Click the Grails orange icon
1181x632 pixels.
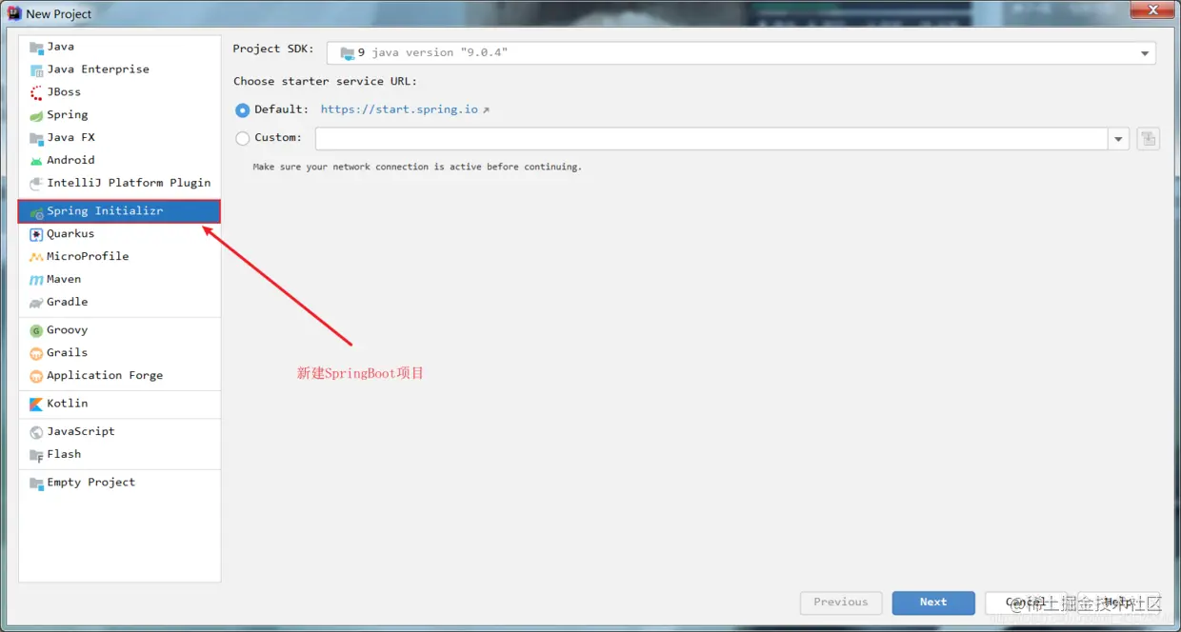[x=36, y=353]
